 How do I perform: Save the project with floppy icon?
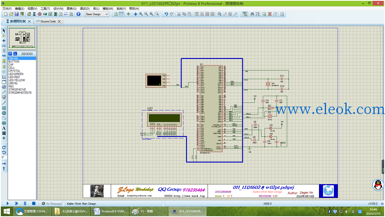[16, 14]
